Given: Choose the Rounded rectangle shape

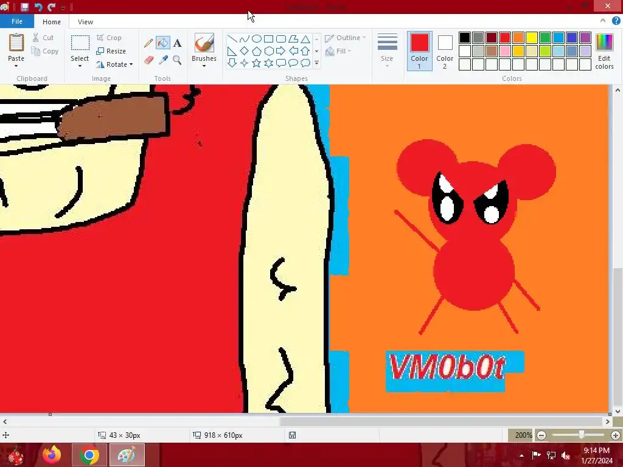Looking at the screenshot, I should pyautogui.click(x=281, y=38).
